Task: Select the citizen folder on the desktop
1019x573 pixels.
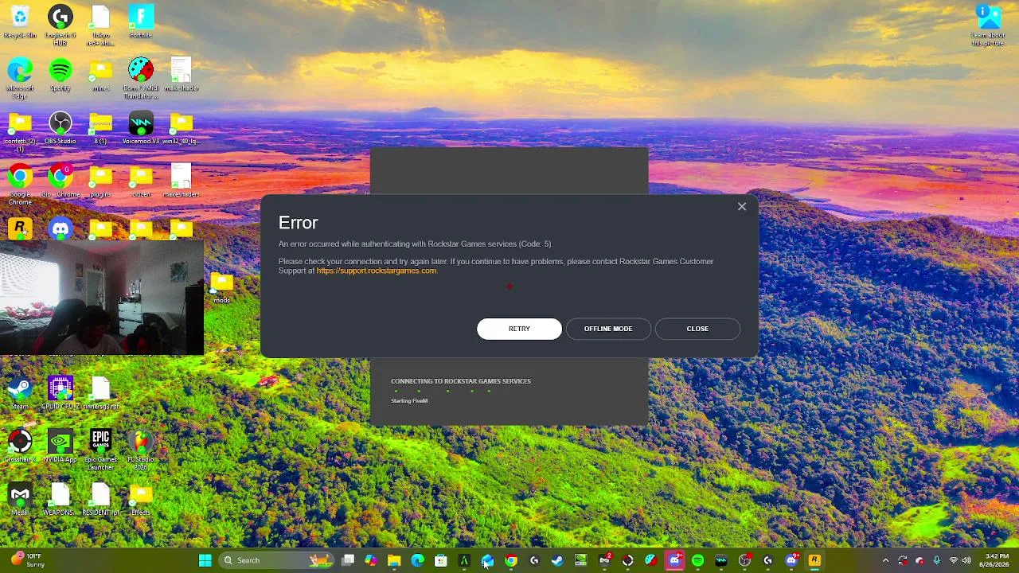Action: 141,181
